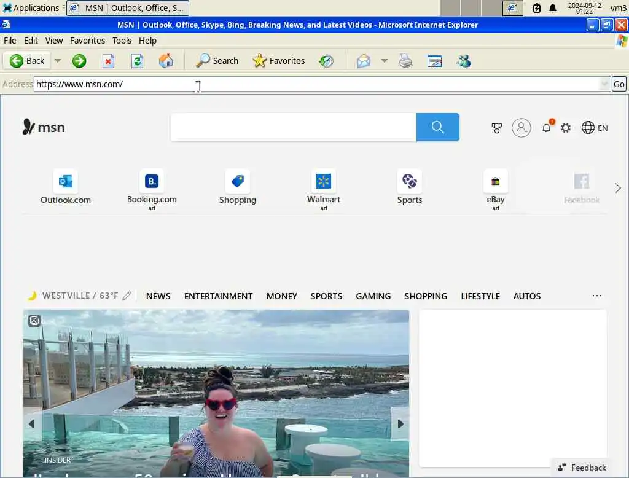Print the page with the printer icon
The width and height of the screenshot is (629, 478).
[405, 61]
